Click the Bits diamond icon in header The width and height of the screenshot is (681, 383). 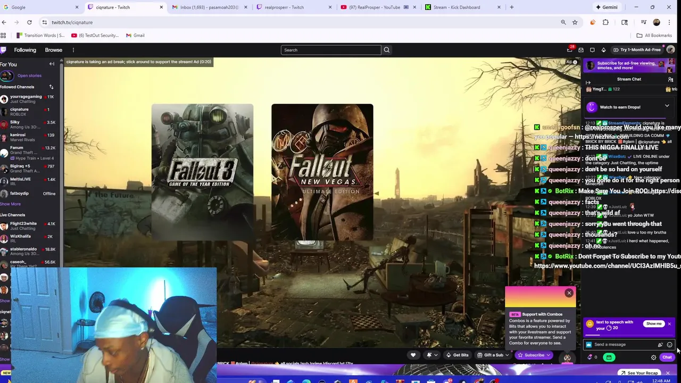(x=603, y=50)
